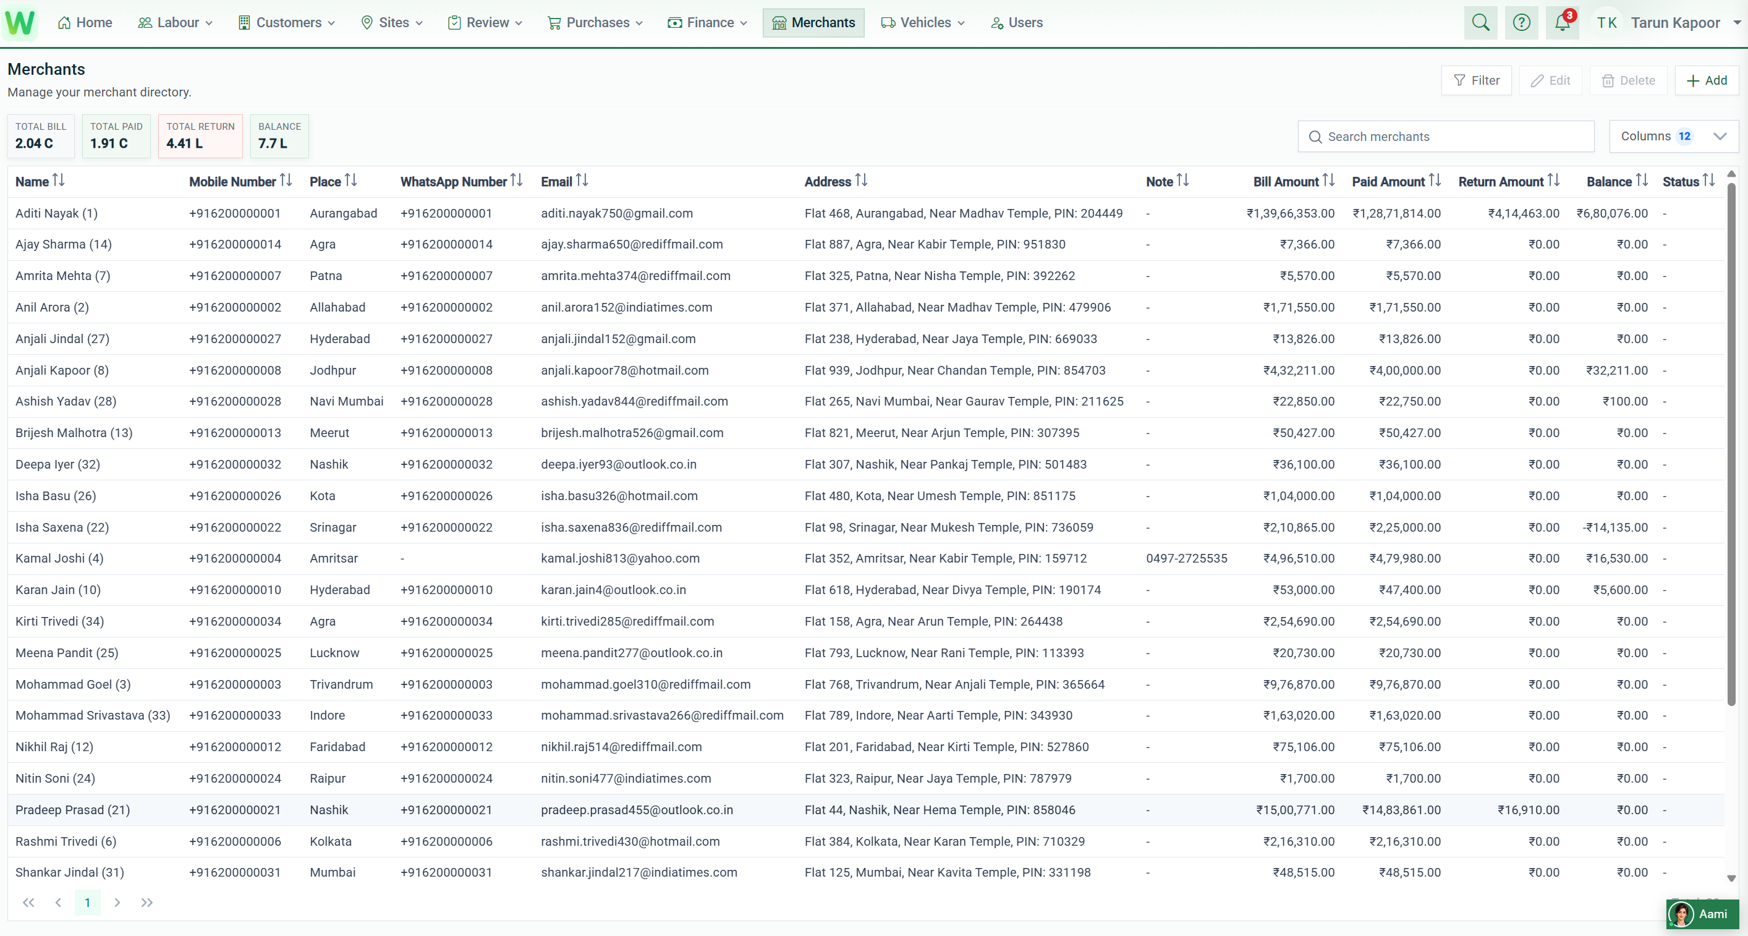This screenshot has width=1748, height=936.
Task: Click the Filter button
Action: [x=1477, y=80]
